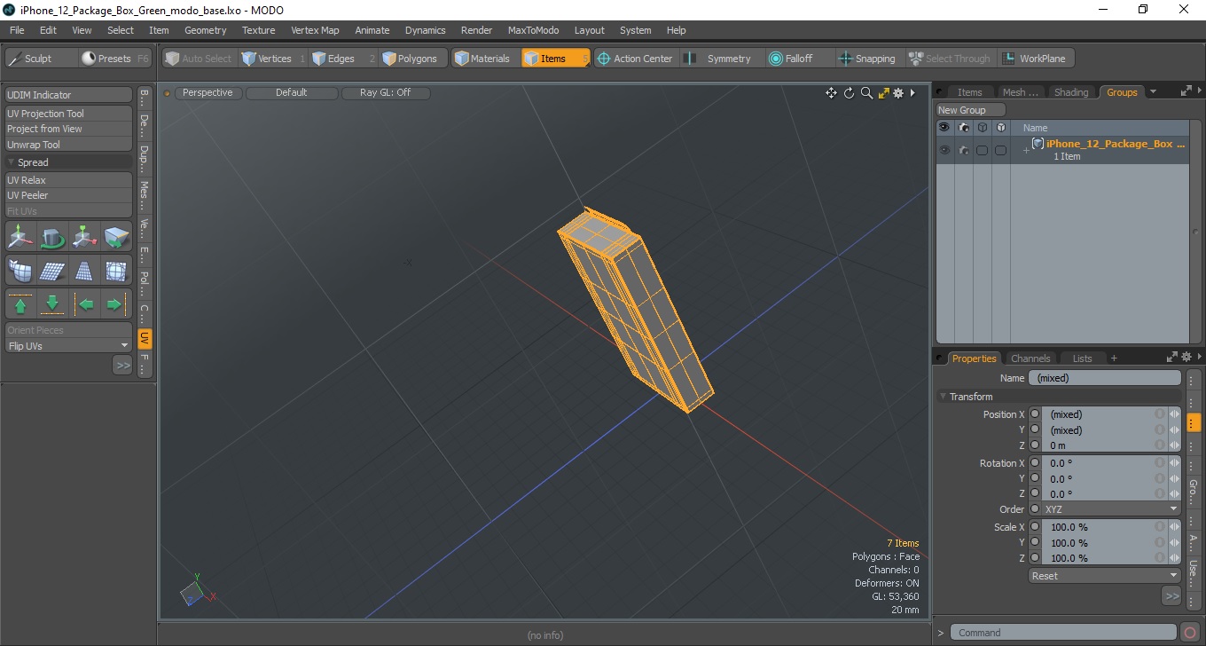
Task: Open the Flip UVs dropdown
Action: (x=68, y=346)
